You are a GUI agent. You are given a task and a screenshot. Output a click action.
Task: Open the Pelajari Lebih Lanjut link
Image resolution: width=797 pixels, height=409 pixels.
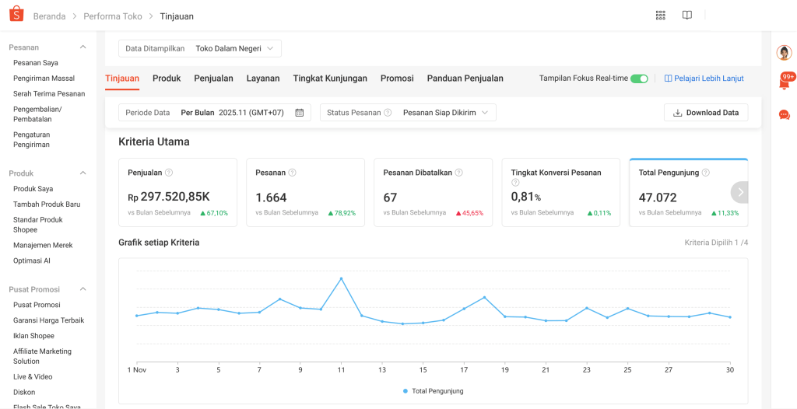coord(704,79)
